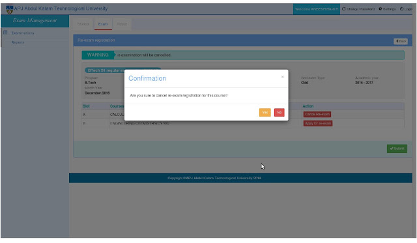
Task: Decline cancellation with the No button
Action: (x=280, y=112)
